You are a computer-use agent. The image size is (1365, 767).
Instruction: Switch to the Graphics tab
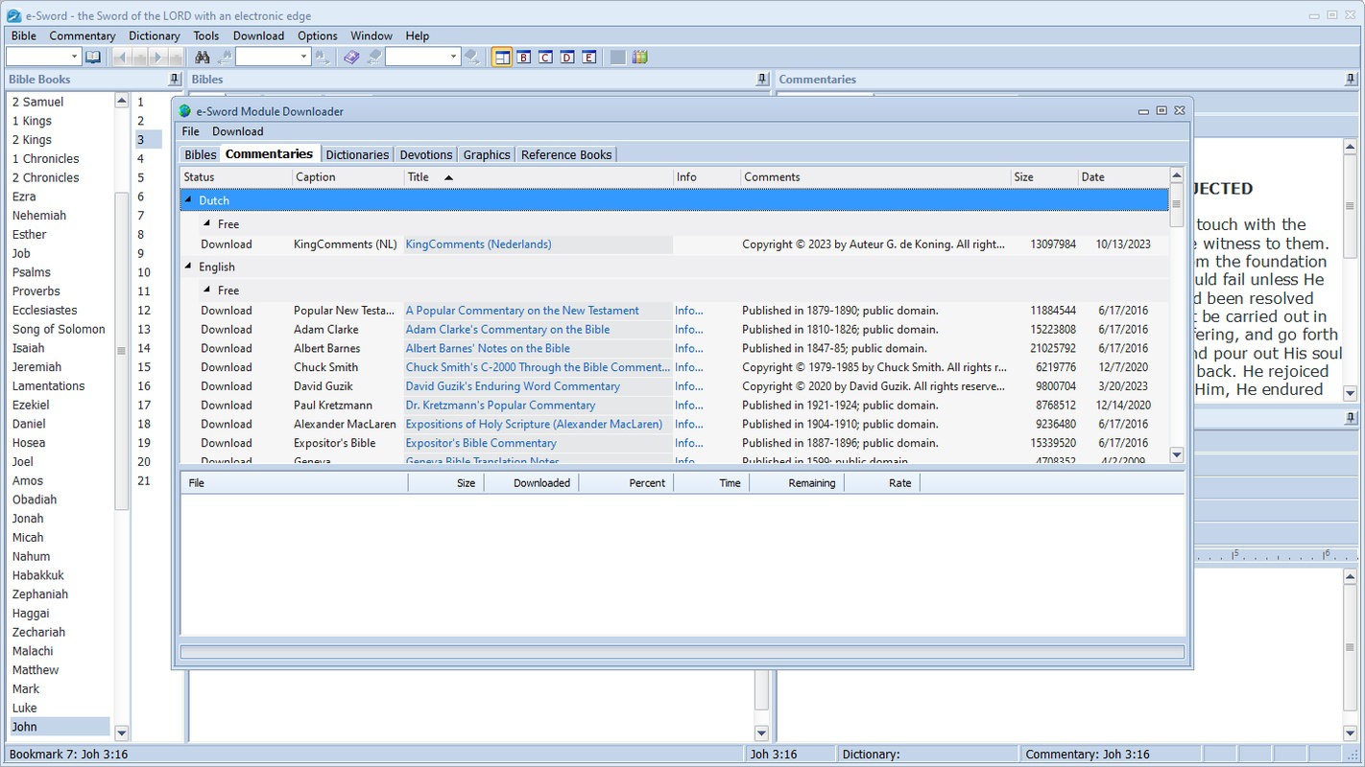[x=487, y=154]
